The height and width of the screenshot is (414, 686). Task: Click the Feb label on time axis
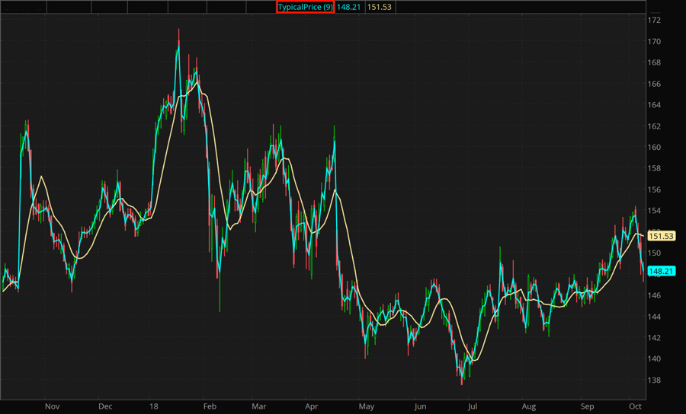[x=211, y=406]
